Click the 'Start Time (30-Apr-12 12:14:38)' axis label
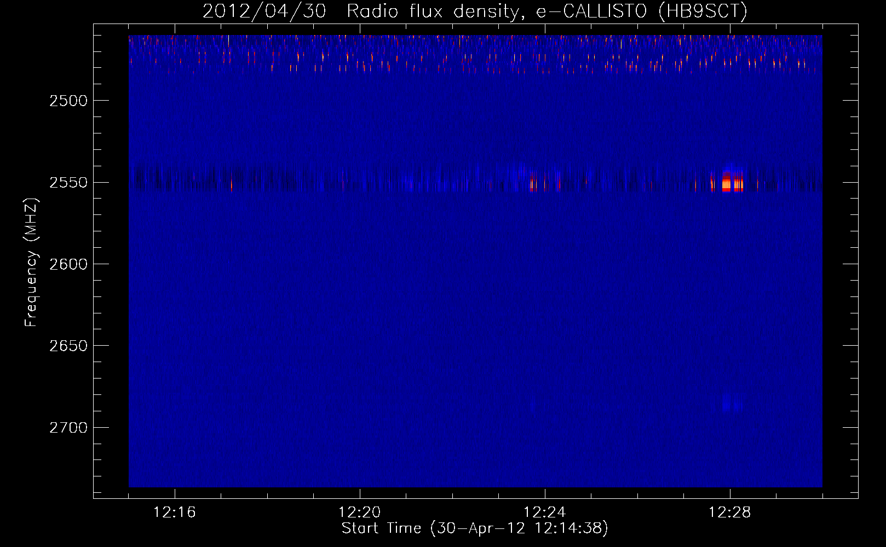 tap(475, 528)
